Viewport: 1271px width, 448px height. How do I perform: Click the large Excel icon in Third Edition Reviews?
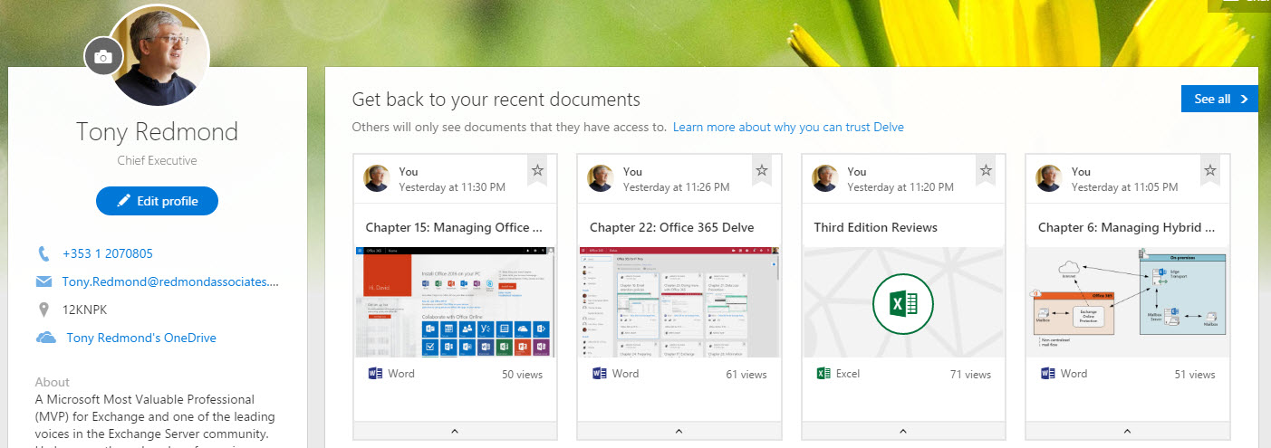coord(903,303)
